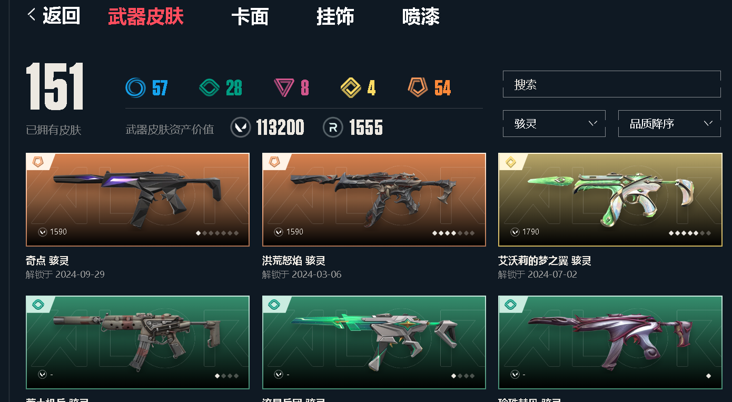Open the 品质降序 sort dropdown
The image size is (732, 402).
(669, 123)
